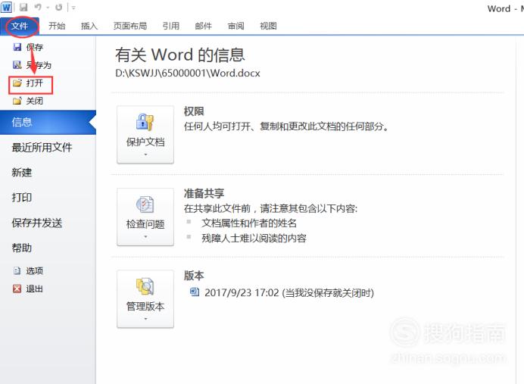
Task: Click the 保存 floppy disk icon in sidebar
Action: tap(17, 47)
